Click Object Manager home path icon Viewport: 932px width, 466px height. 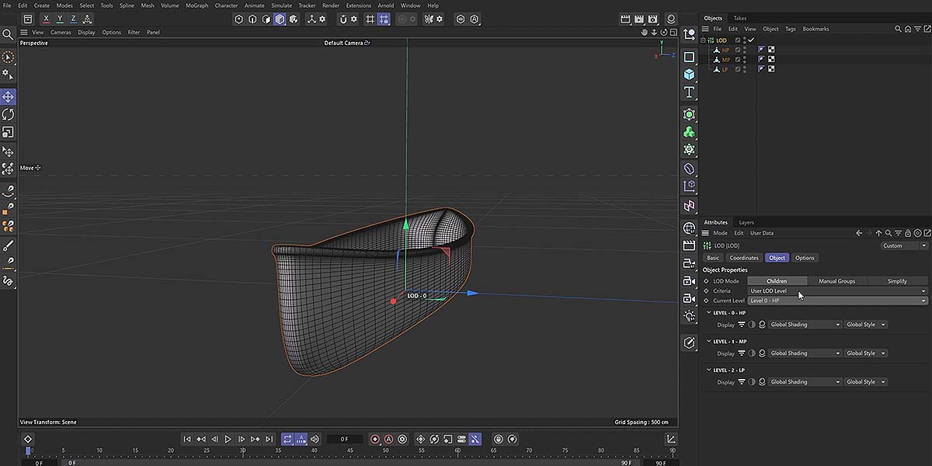[907, 29]
